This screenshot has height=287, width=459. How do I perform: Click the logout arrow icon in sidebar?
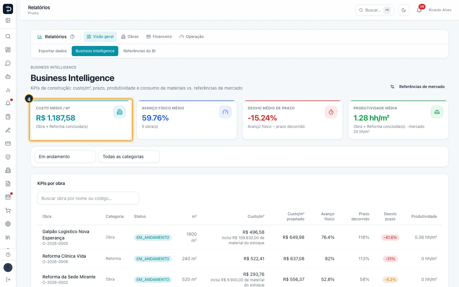(8, 280)
